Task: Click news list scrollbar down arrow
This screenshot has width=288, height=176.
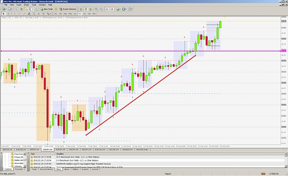Action: point(286,166)
